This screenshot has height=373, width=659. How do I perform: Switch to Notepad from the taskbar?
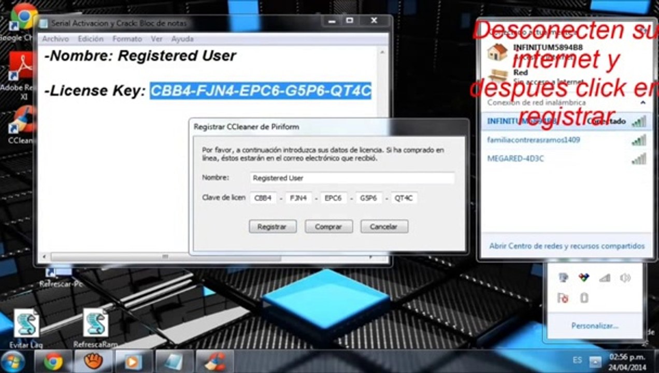coord(174,361)
